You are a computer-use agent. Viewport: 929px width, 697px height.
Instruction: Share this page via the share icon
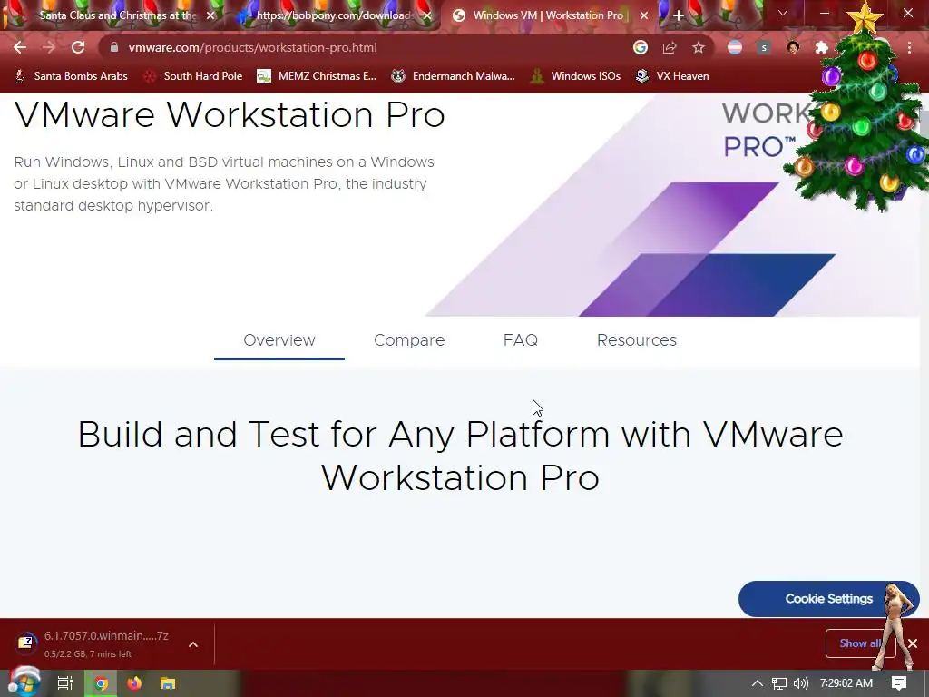tap(670, 47)
